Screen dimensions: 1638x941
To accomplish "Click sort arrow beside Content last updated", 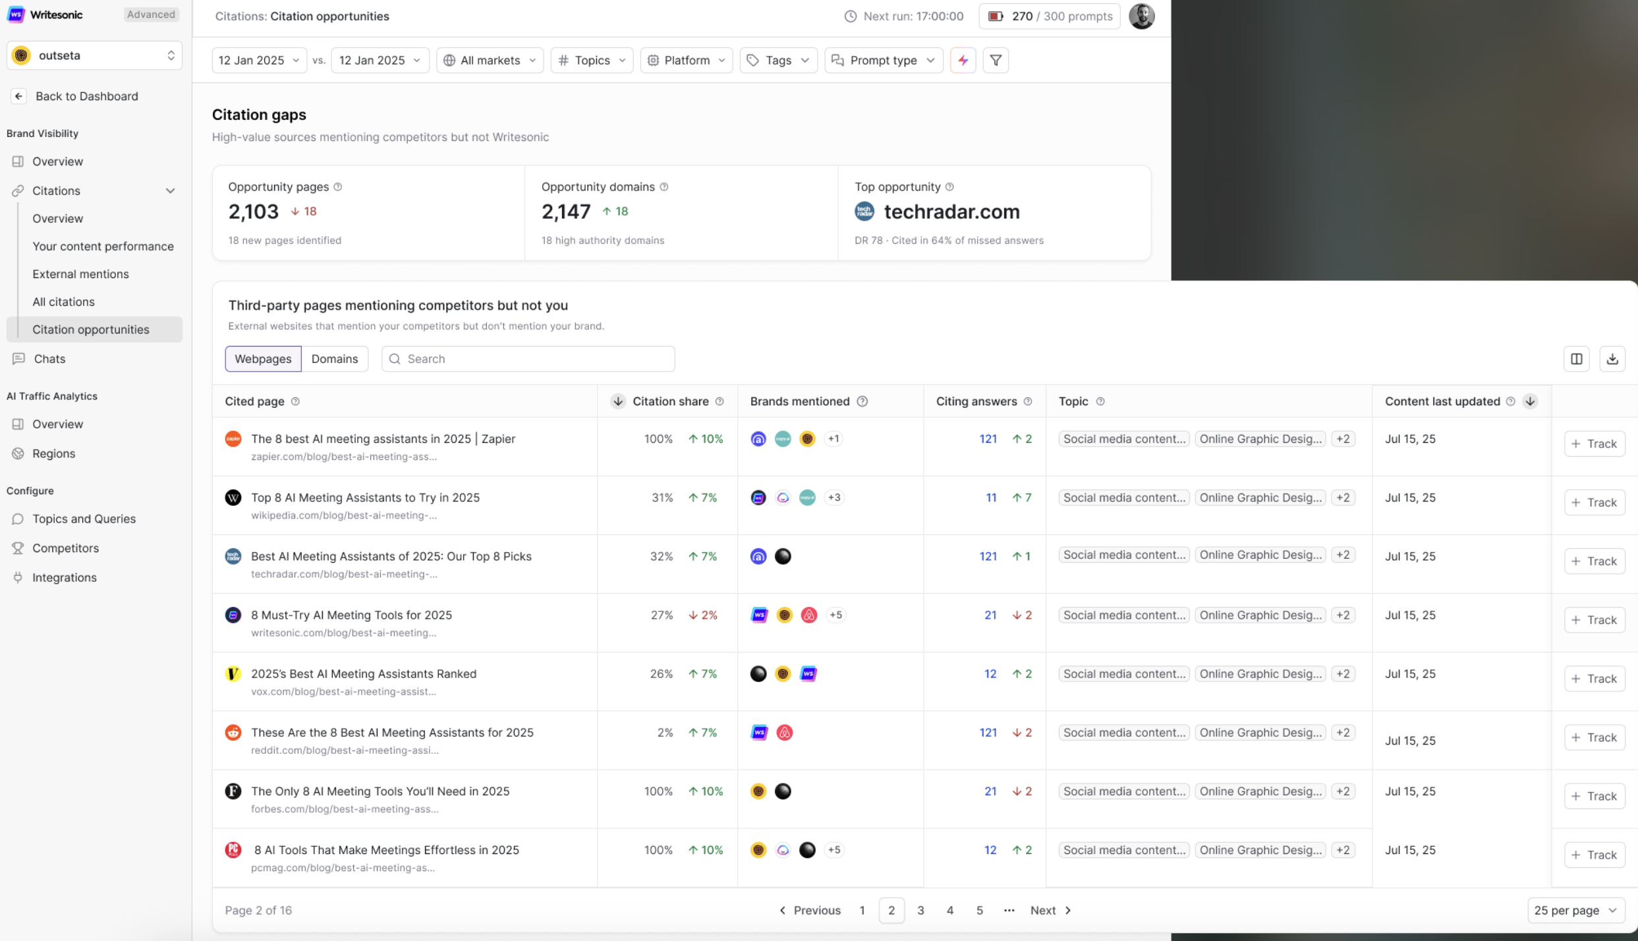I will (x=1530, y=401).
